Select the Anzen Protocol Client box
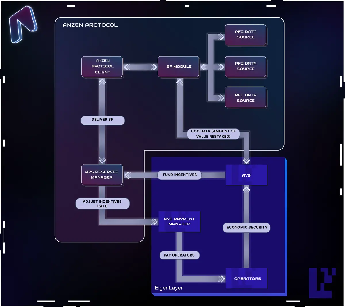The image size is (345, 307). 102,67
